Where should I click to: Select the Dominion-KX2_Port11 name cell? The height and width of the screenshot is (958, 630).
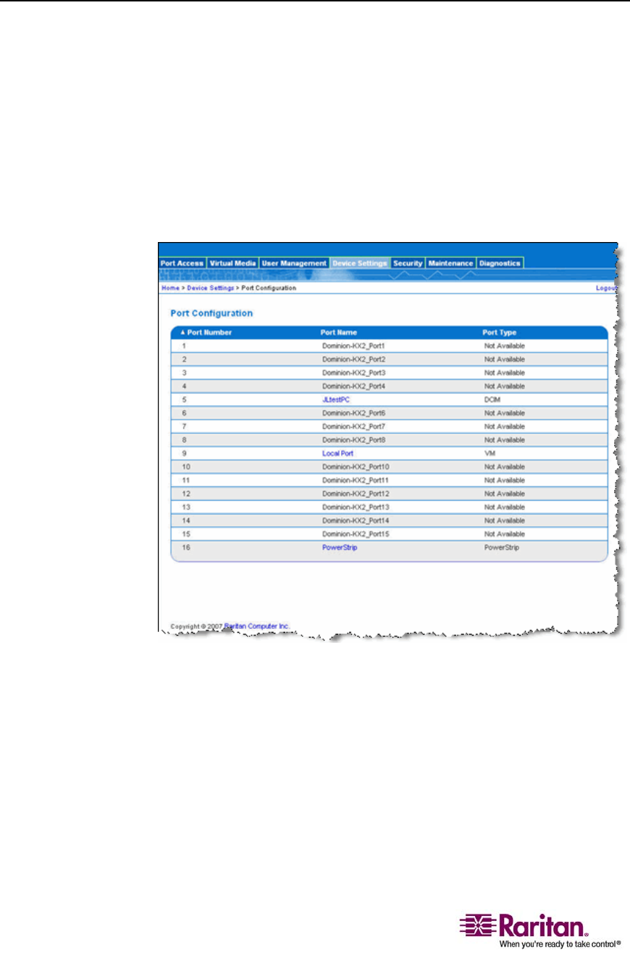[x=356, y=480]
